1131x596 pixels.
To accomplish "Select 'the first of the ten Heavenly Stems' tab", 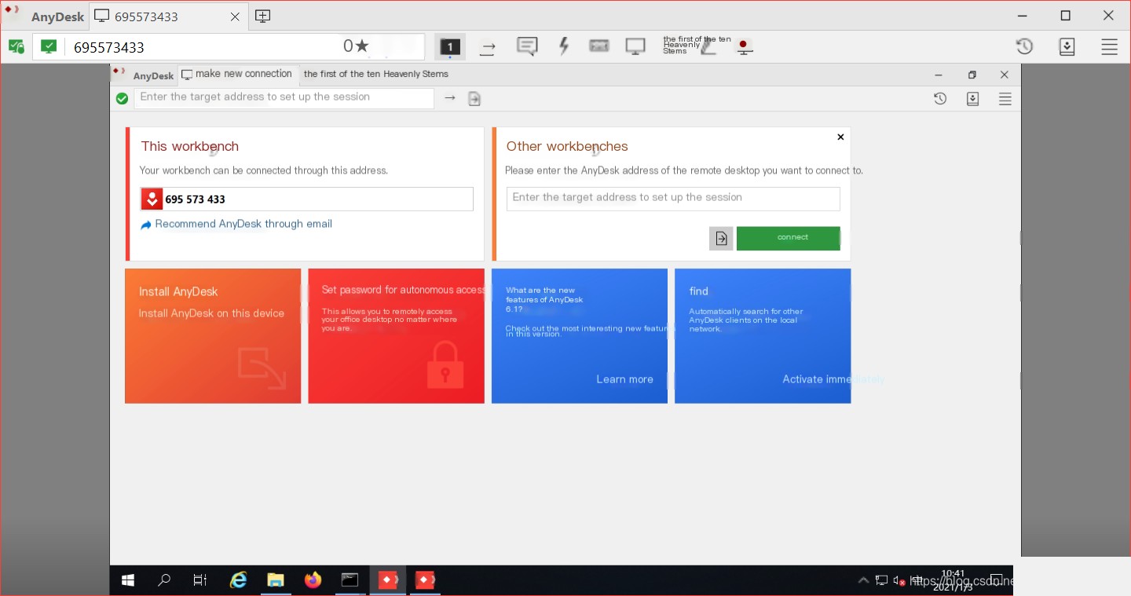I will [376, 74].
